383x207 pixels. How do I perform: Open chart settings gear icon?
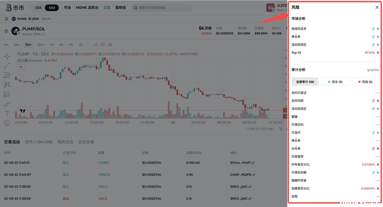(x=110, y=45)
